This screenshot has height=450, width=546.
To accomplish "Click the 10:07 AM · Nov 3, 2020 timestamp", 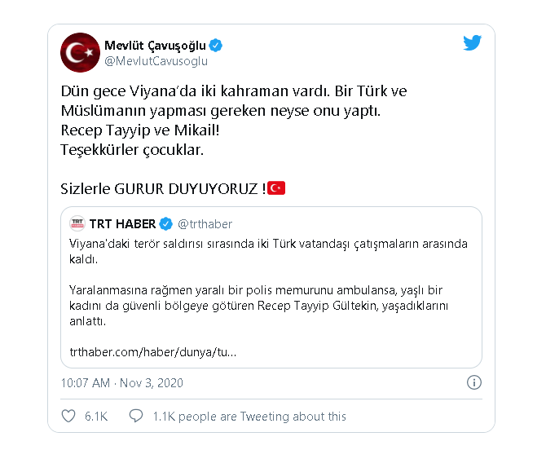I will click(x=122, y=382).
